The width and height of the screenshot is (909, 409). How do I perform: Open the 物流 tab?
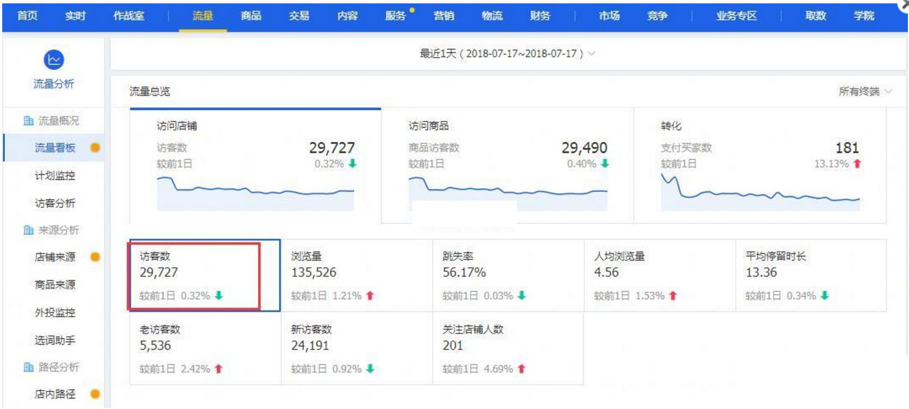(492, 16)
